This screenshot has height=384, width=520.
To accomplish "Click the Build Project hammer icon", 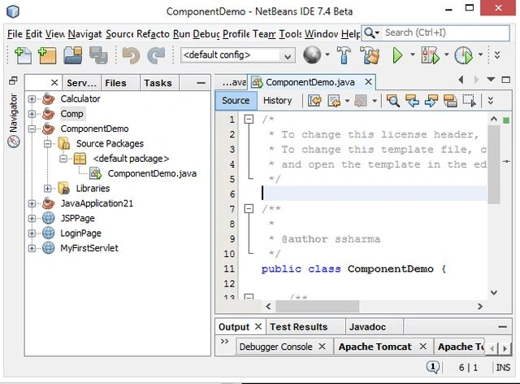I will (x=344, y=55).
